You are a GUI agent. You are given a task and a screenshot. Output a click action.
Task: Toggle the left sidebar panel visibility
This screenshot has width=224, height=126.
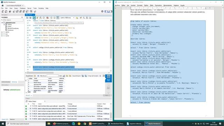coord(106,12)
